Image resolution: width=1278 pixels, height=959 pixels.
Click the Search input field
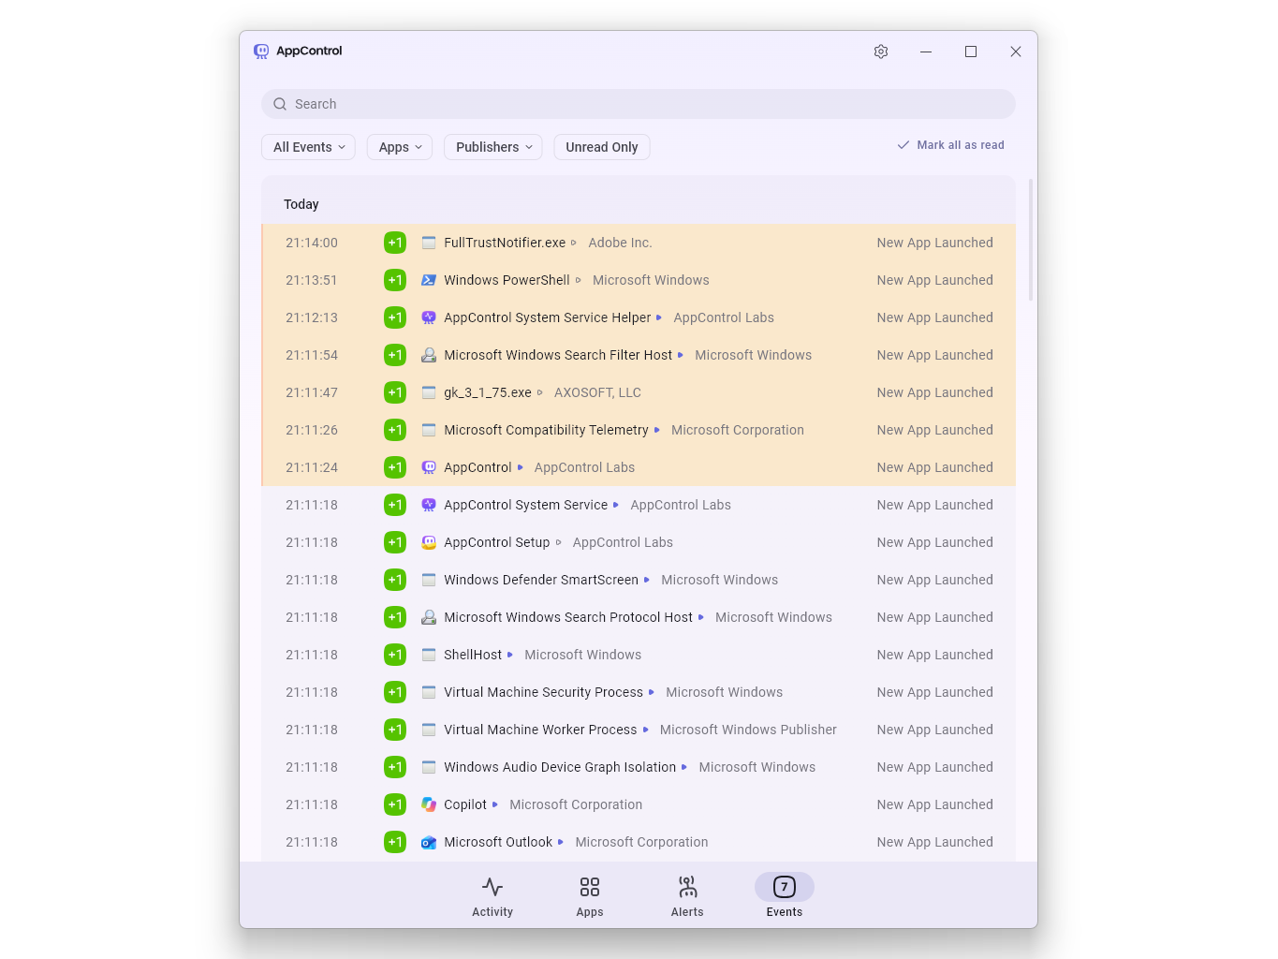click(x=639, y=104)
